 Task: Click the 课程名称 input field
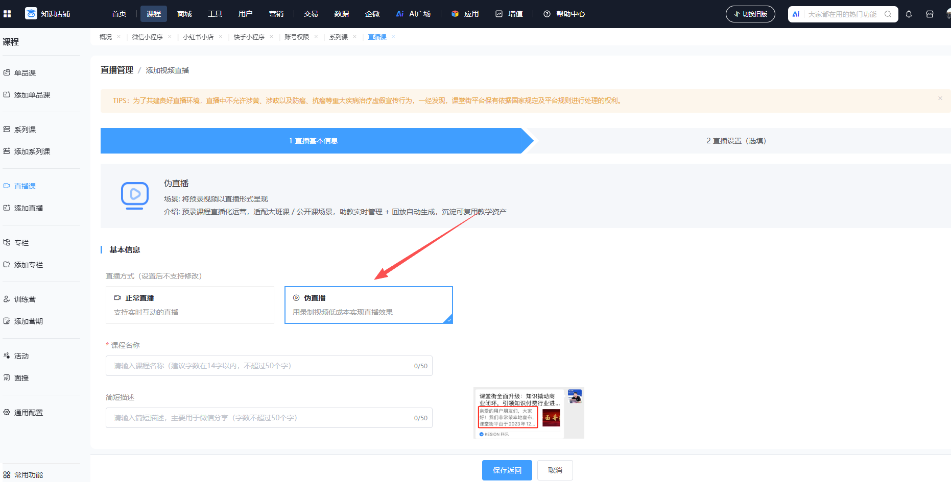[x=269, y=366]
